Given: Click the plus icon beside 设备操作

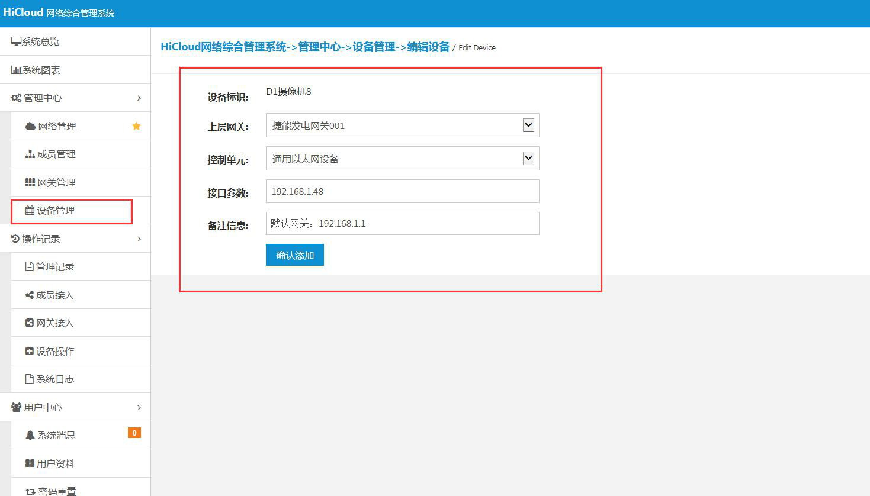Looking at the screenshot, I should point(30,350).
